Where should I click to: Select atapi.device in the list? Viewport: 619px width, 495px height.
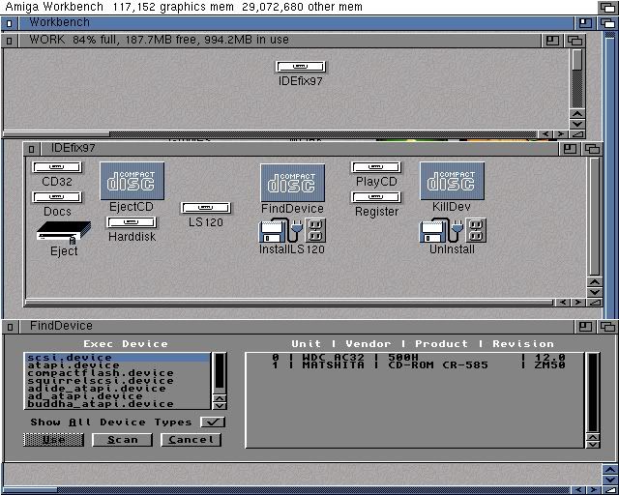[x=118, y=365]
